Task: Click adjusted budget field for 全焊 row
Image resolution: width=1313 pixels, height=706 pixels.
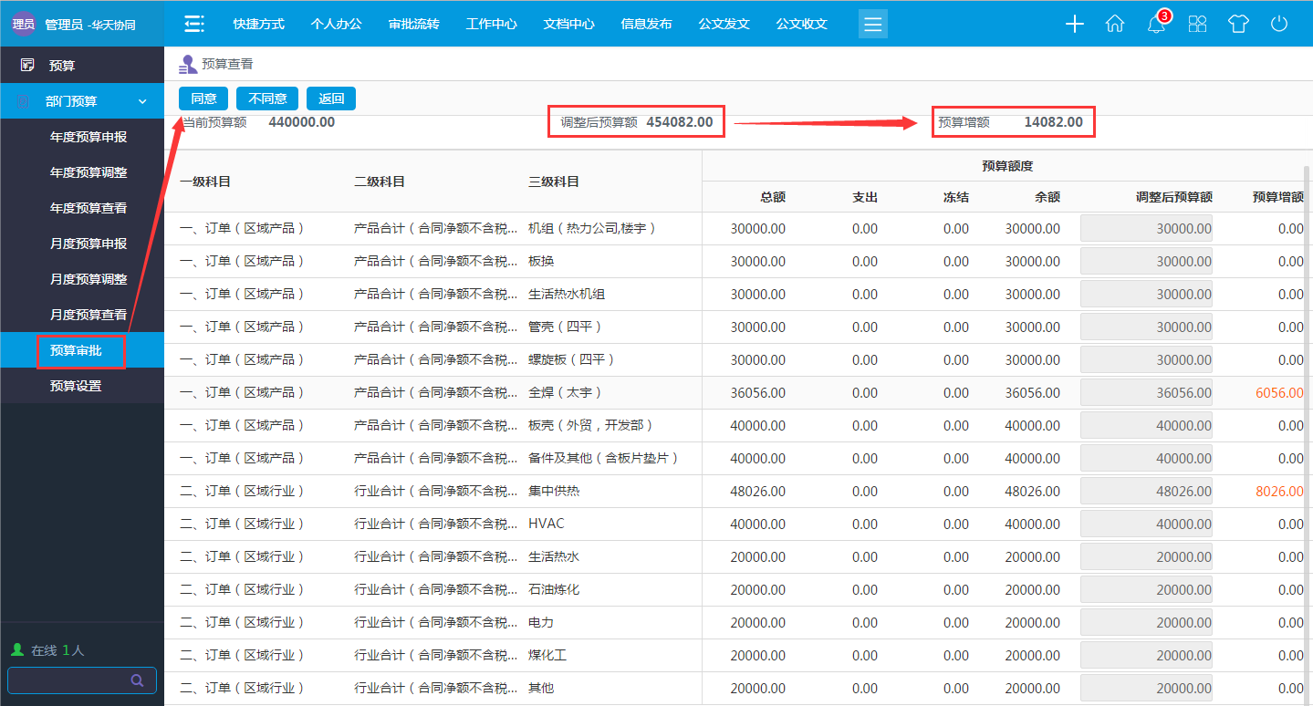Action: [x=1146, y=393]
